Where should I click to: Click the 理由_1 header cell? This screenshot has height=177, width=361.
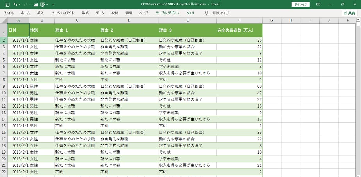[77, 30]
